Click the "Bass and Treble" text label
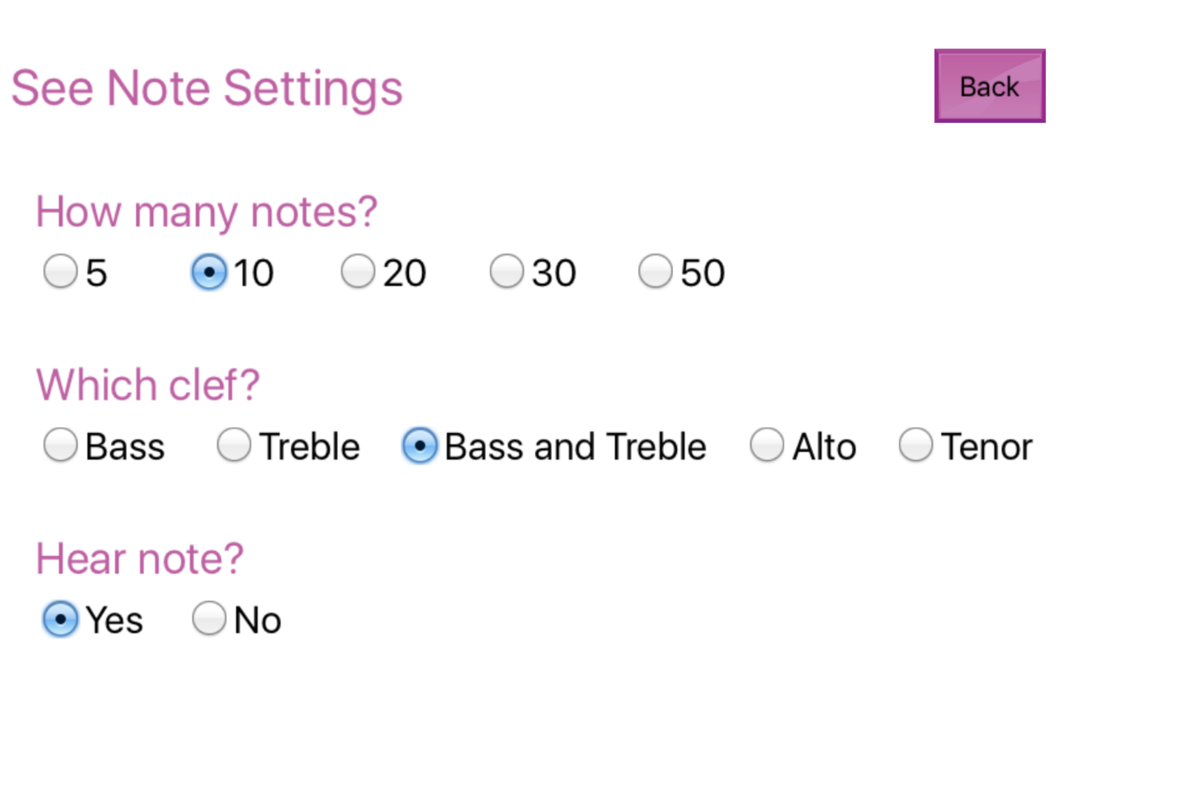The image size is (1188, 792). pos(575,446)
